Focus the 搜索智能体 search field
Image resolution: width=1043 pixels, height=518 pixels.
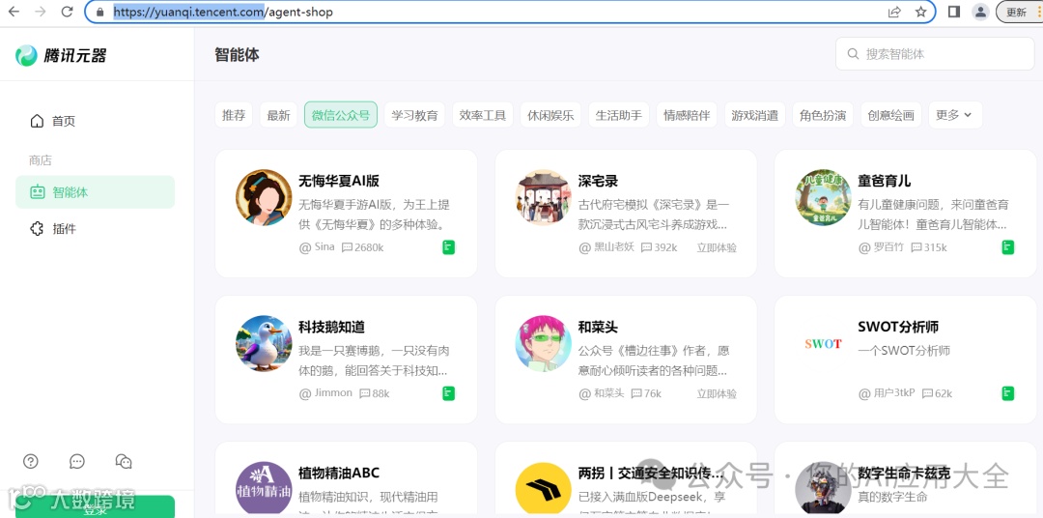coord(935,54)
